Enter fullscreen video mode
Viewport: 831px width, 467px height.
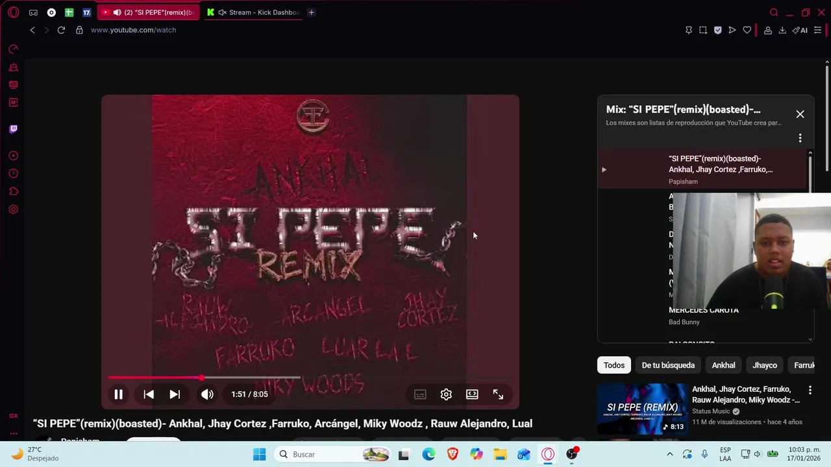point(498,394)
